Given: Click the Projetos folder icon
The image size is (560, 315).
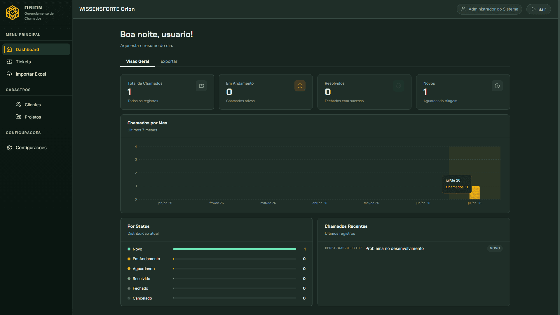Looking at the screenshot, I should [18, 117].
